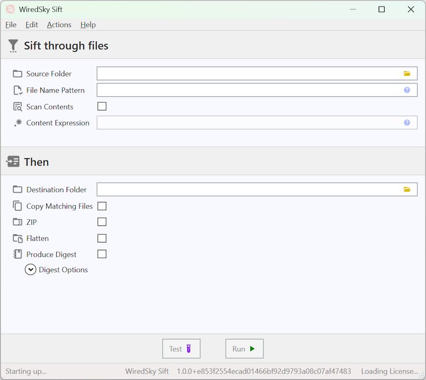Image resolution: width=426 pixels, height=380 pixels.
Task: Click the WiredSky Sift app logo
Action: (x=10, y=9)
